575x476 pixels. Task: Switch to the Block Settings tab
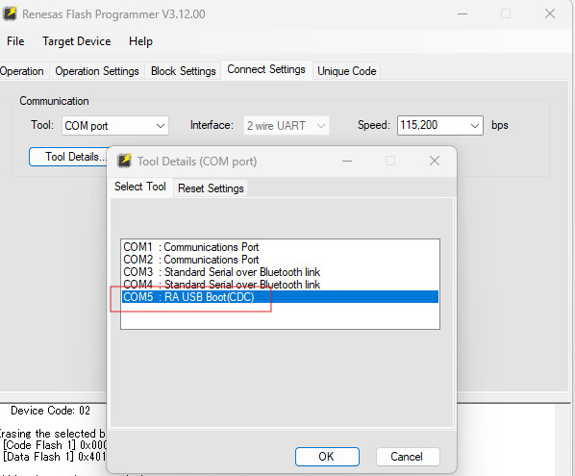(x=184, y=71)
